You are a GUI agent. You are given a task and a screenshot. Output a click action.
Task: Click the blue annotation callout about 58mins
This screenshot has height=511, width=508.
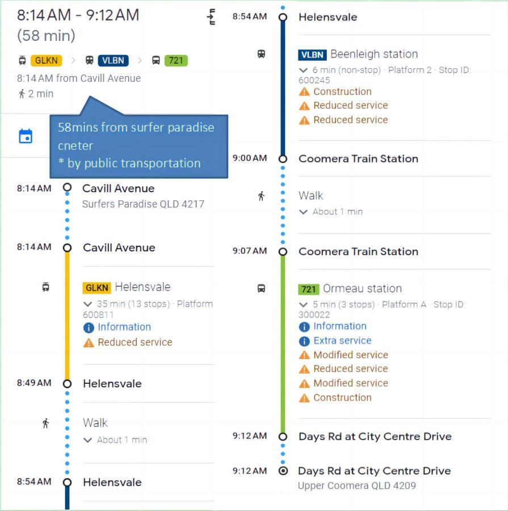[x=139, y=146]
